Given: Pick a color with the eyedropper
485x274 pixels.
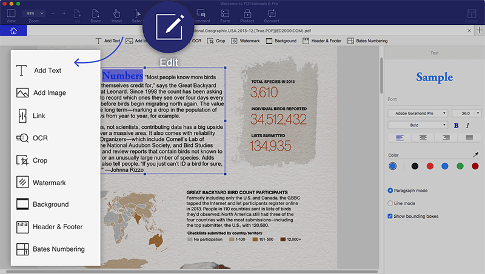Looking at the screenshot, I should pos(476,155).
